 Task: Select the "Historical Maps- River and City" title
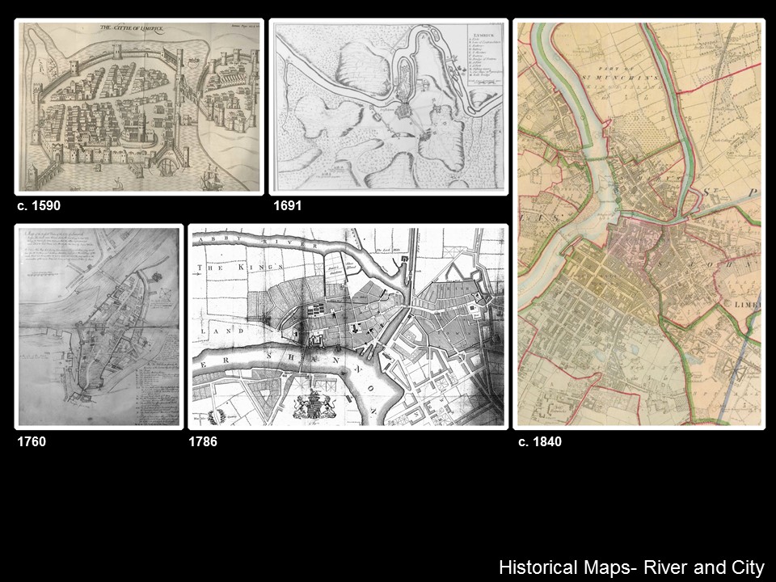(x=631, y=567)
